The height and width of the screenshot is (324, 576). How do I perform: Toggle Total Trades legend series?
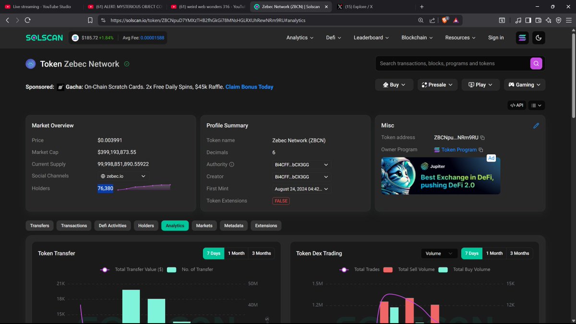click(359, 269)
